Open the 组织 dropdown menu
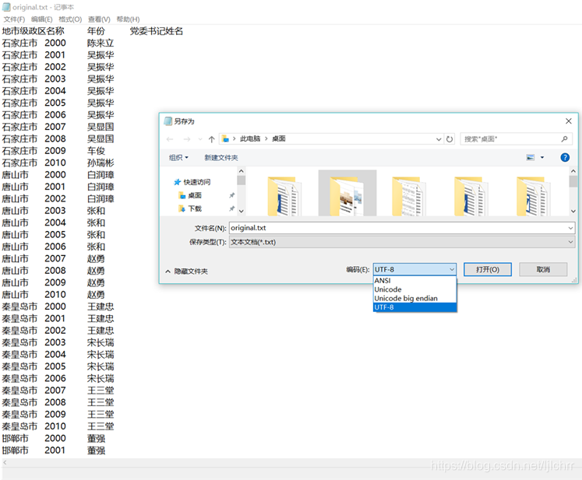582x480 pixels. (178, 157)
